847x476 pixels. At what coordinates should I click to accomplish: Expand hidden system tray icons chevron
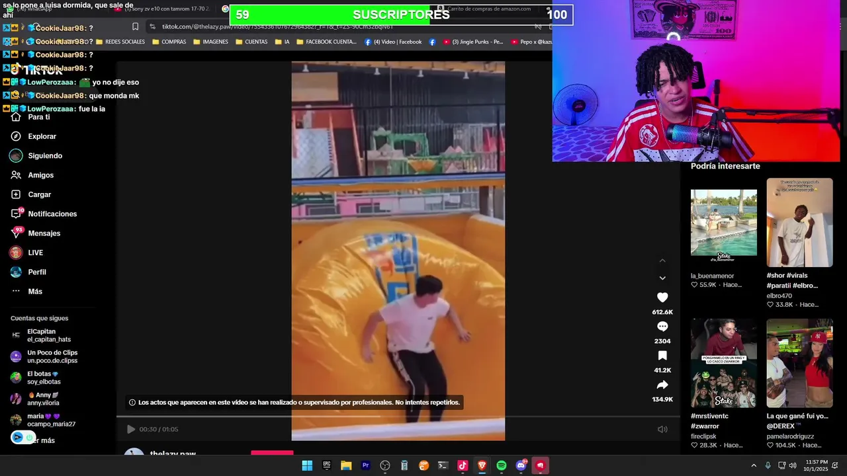pyautogui.click(x=753, y=465)
